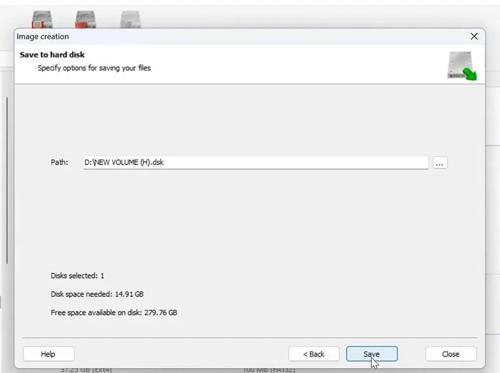Click the Save button
This screenshot has height=373, width=500.
(x=372, y=354)
